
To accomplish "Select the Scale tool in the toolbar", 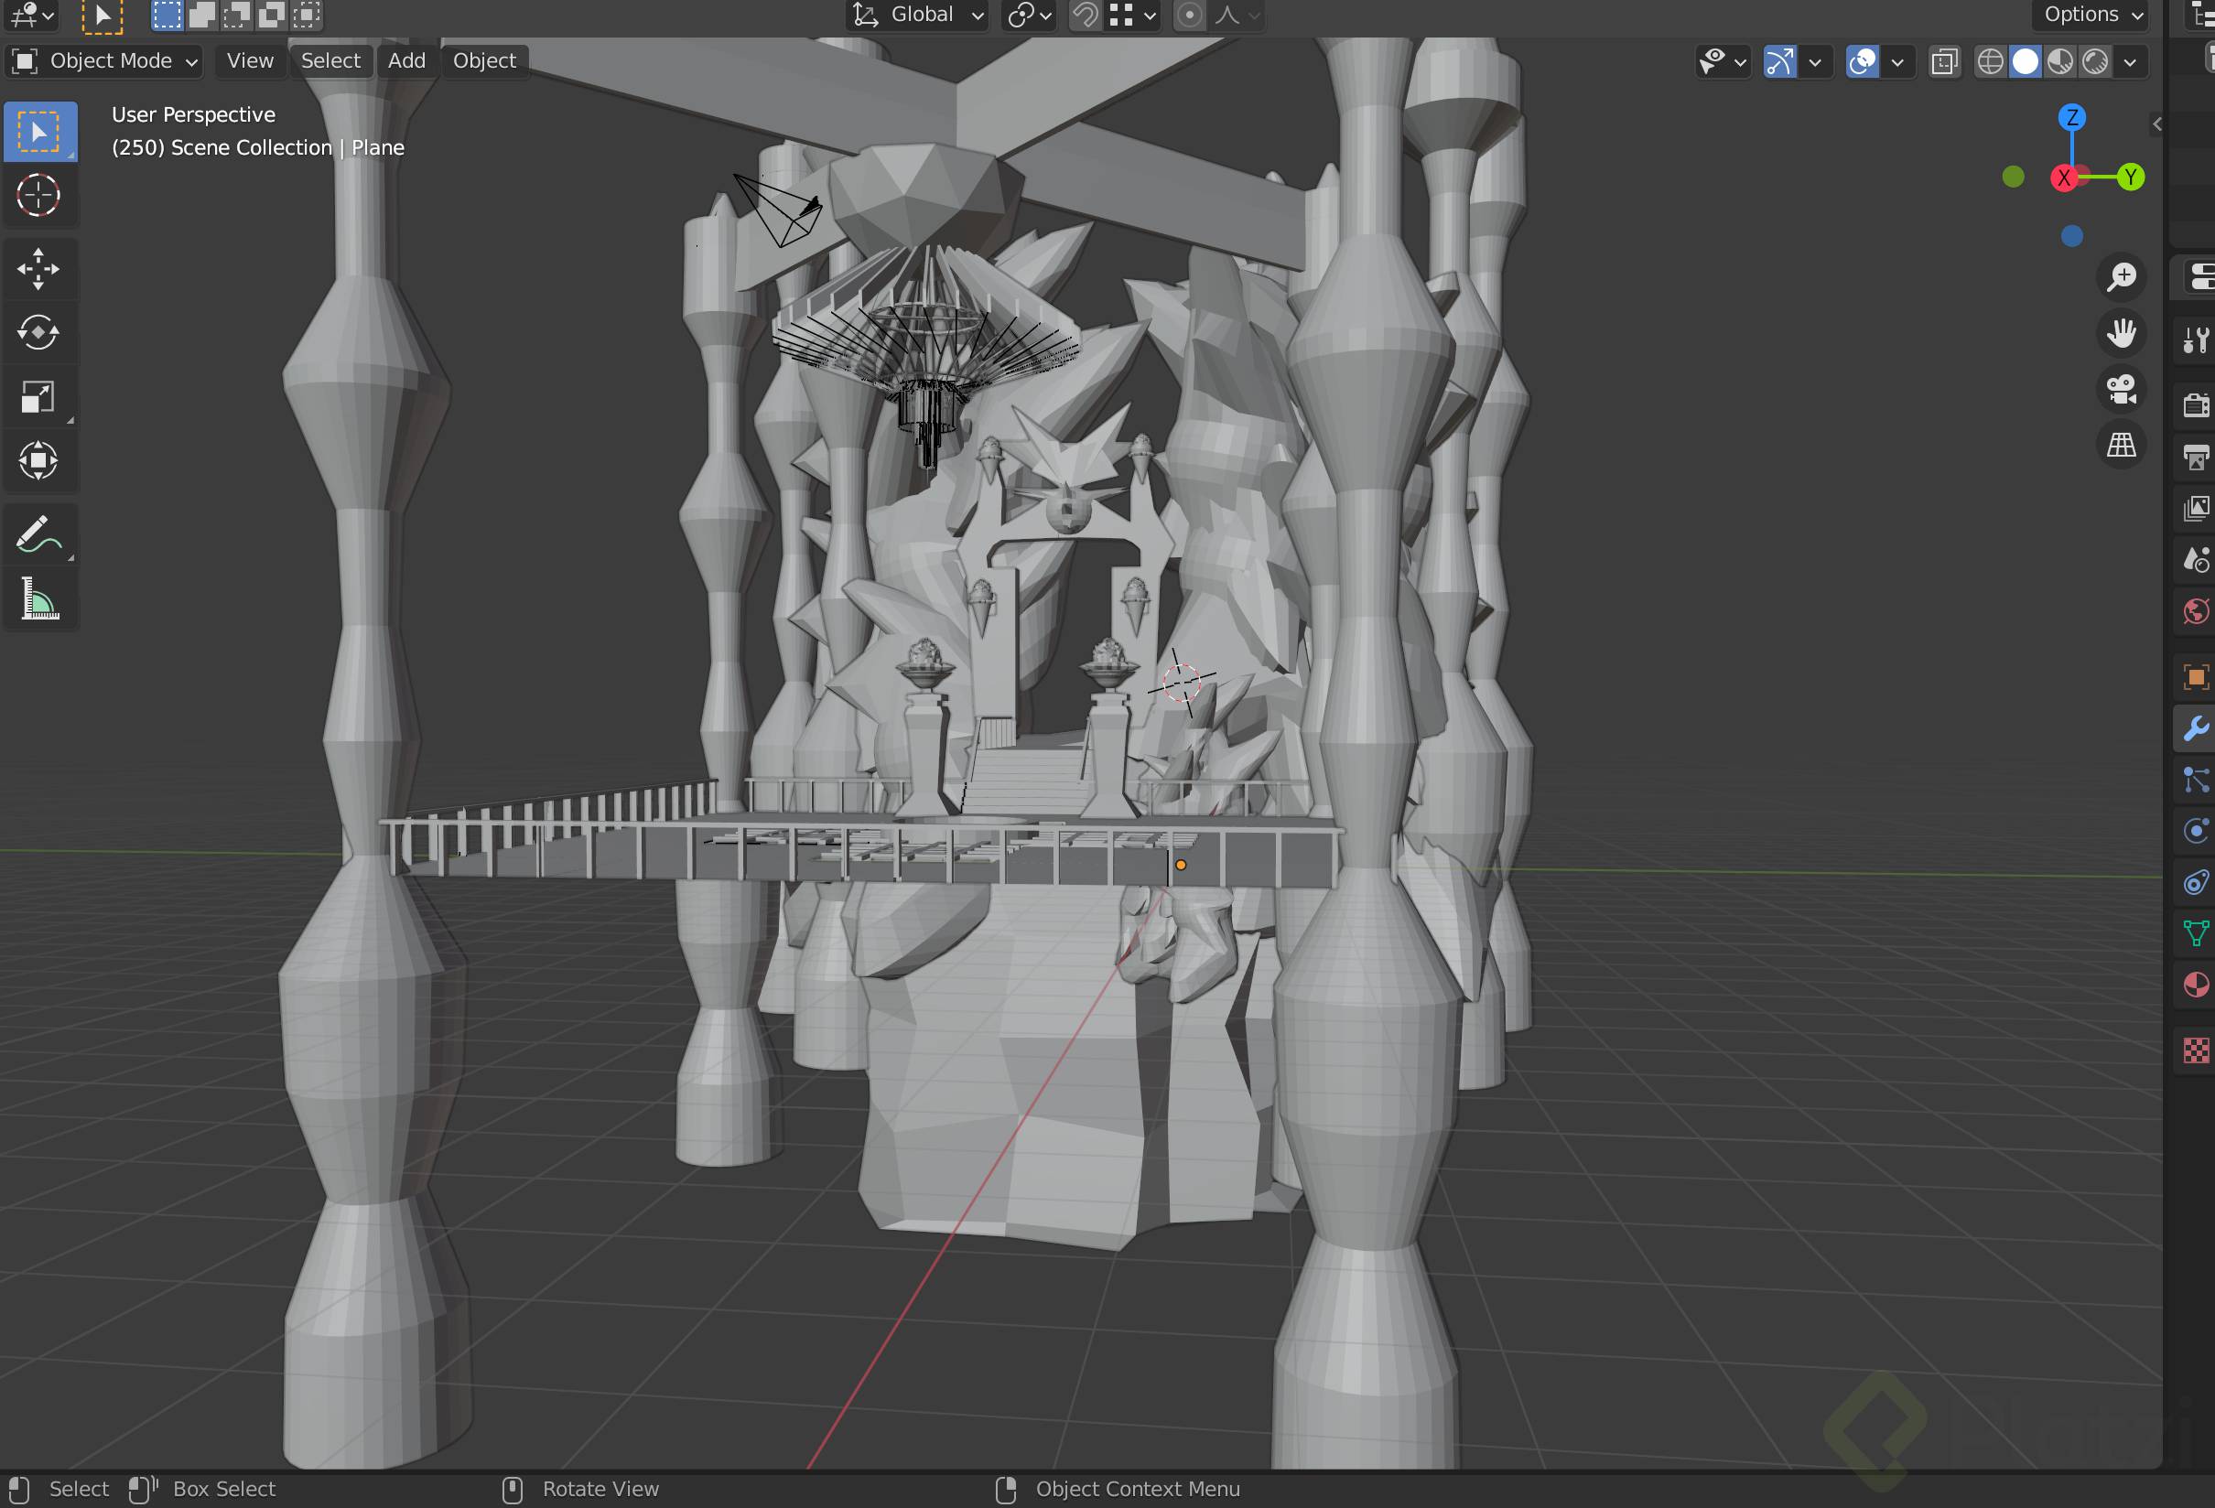I will click(39, 397).
